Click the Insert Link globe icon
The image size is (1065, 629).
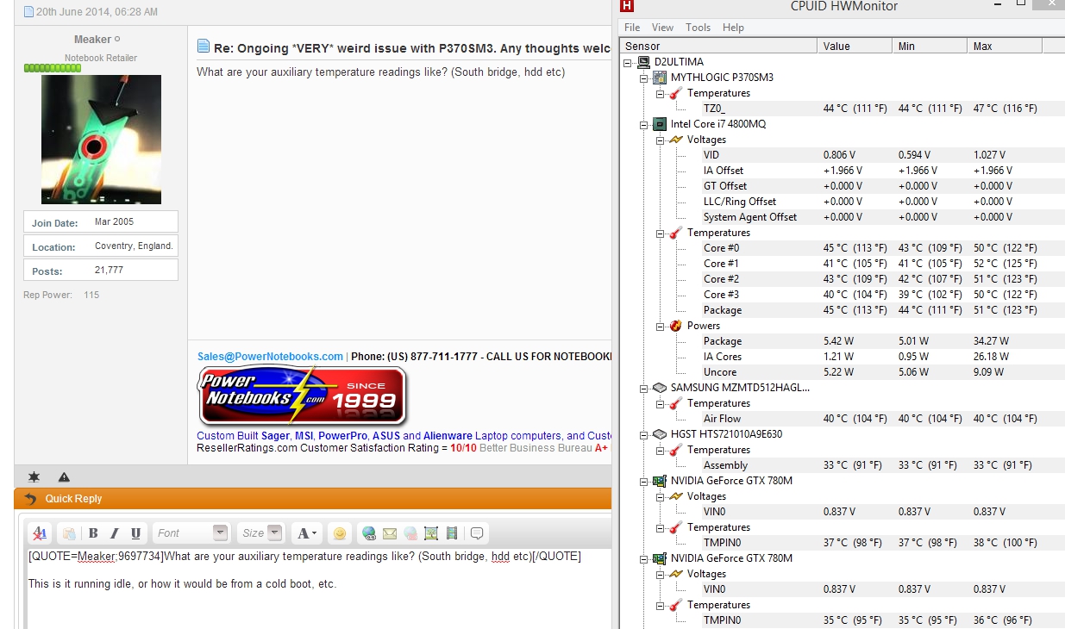[369, 533]
